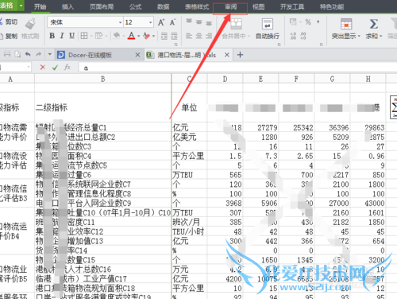Open the font size 12 dropdown
This screenshot has height=299, width=397.
click(x=150, y=22)
